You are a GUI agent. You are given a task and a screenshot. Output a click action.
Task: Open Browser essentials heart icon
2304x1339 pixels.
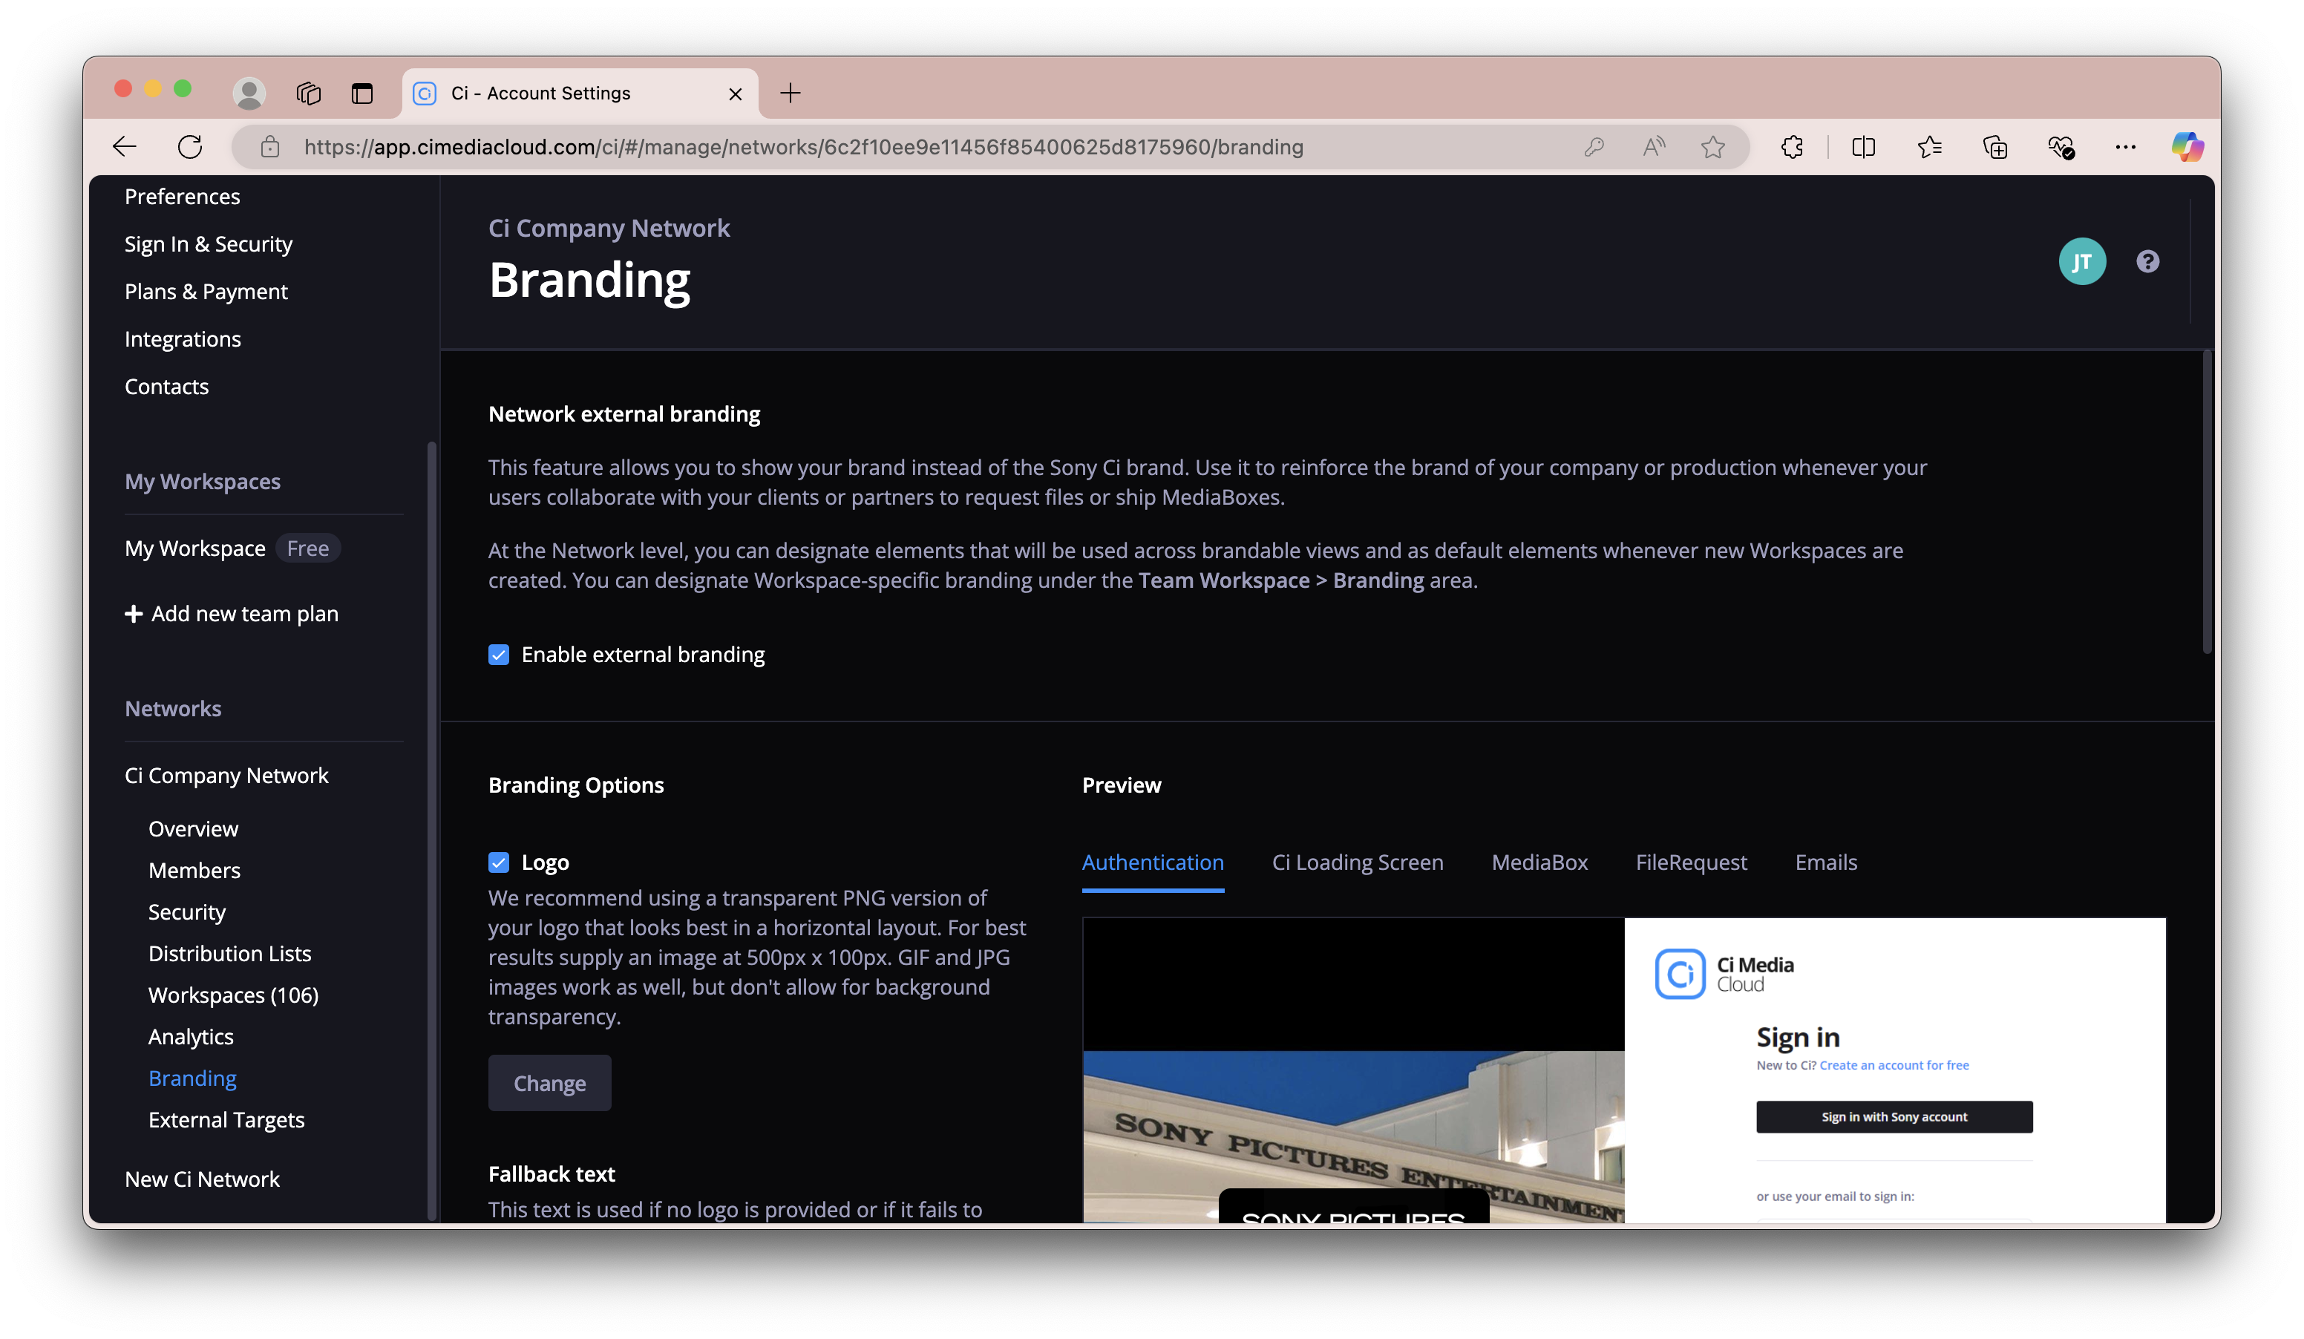[x=2061, y=147]
